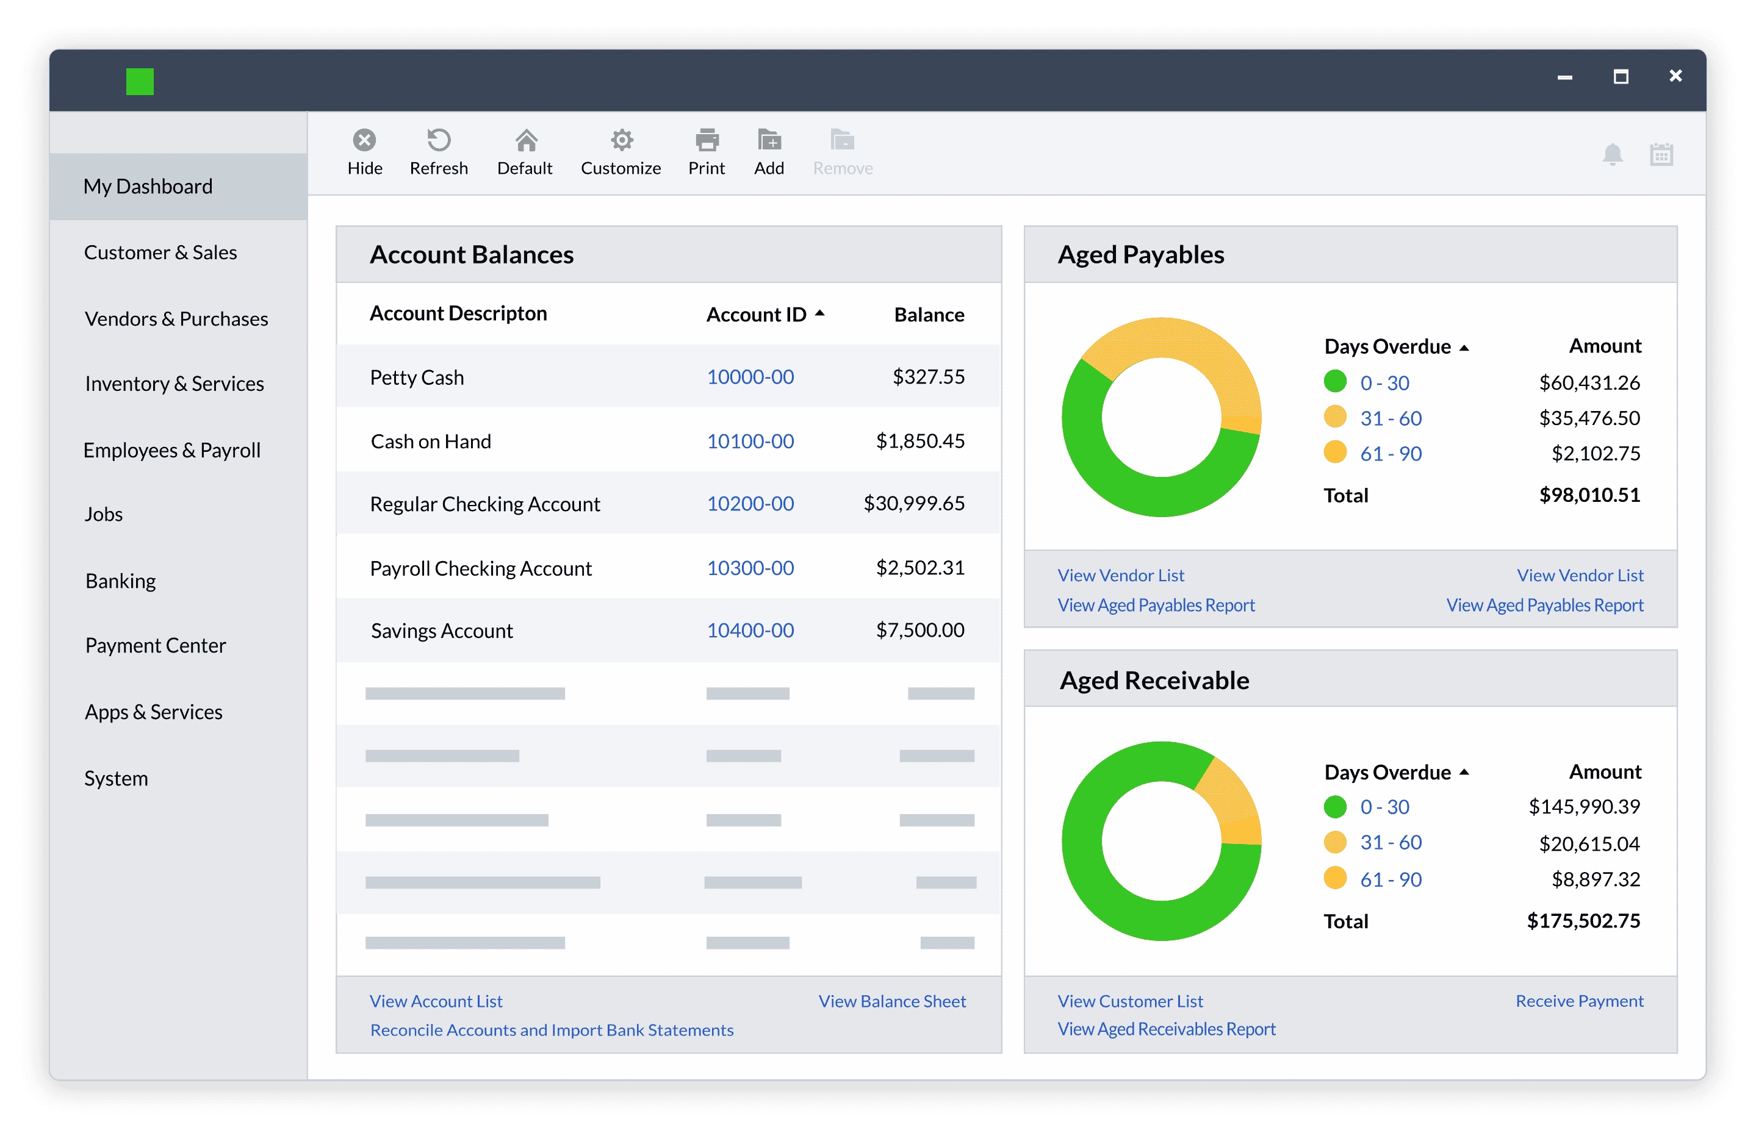Open View Balance Sheet link

(x=892, y=1001)
